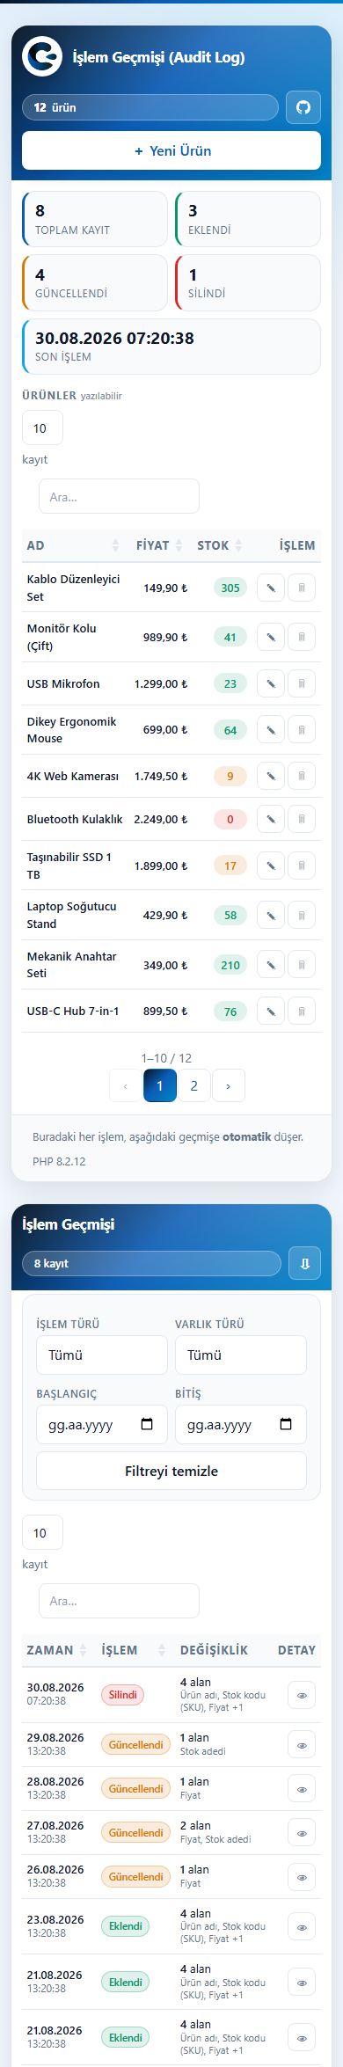Delete the Mekanik Anahtar Seti row

point(302,965)
